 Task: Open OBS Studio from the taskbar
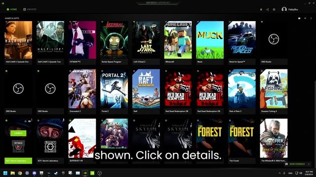tap(100, 173)
